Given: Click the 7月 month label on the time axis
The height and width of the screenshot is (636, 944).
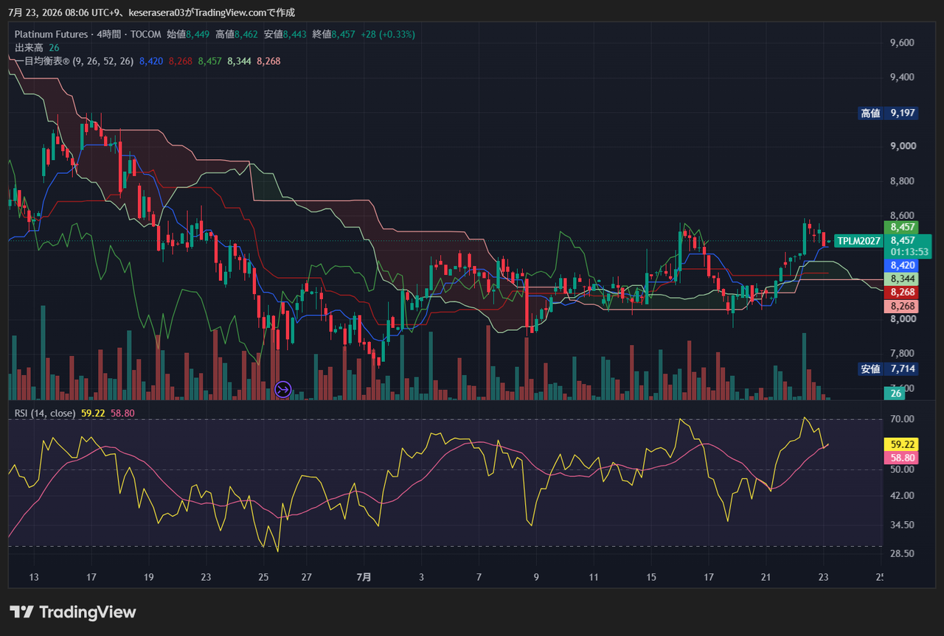Looking at the screenshot, I should 364,577.
